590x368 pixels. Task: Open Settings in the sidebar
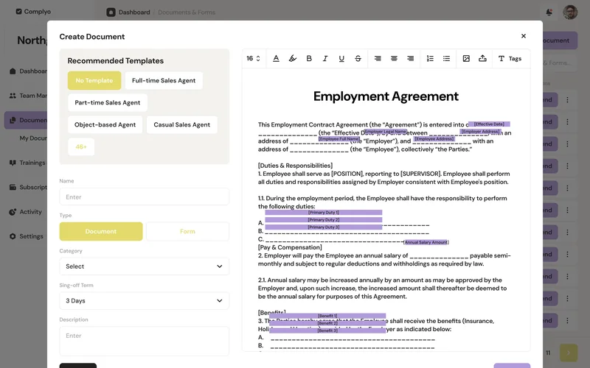click(x=27, y=236)
